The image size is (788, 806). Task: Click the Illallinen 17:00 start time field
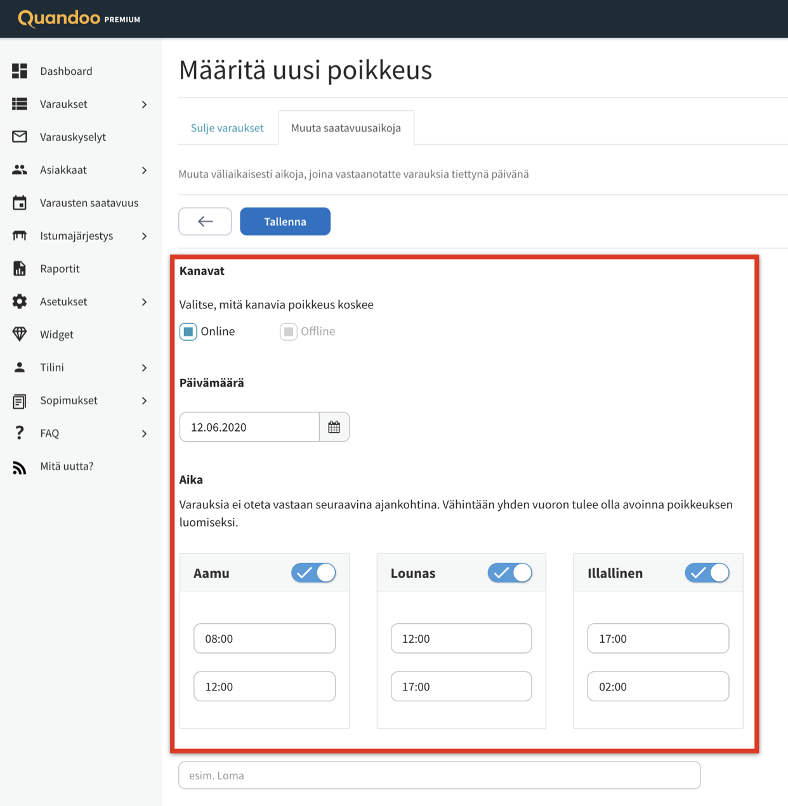pos(658,638)
